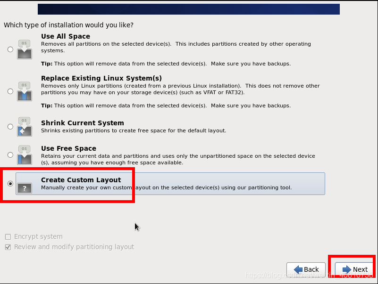Click the Replace Existing Linux System(s) heading
The height and width of the screenshot is (284, 378).
click(101, 78)
